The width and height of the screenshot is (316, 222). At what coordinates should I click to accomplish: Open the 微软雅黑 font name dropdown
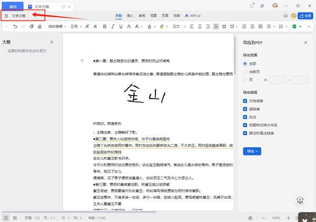[x=57, y=26]
